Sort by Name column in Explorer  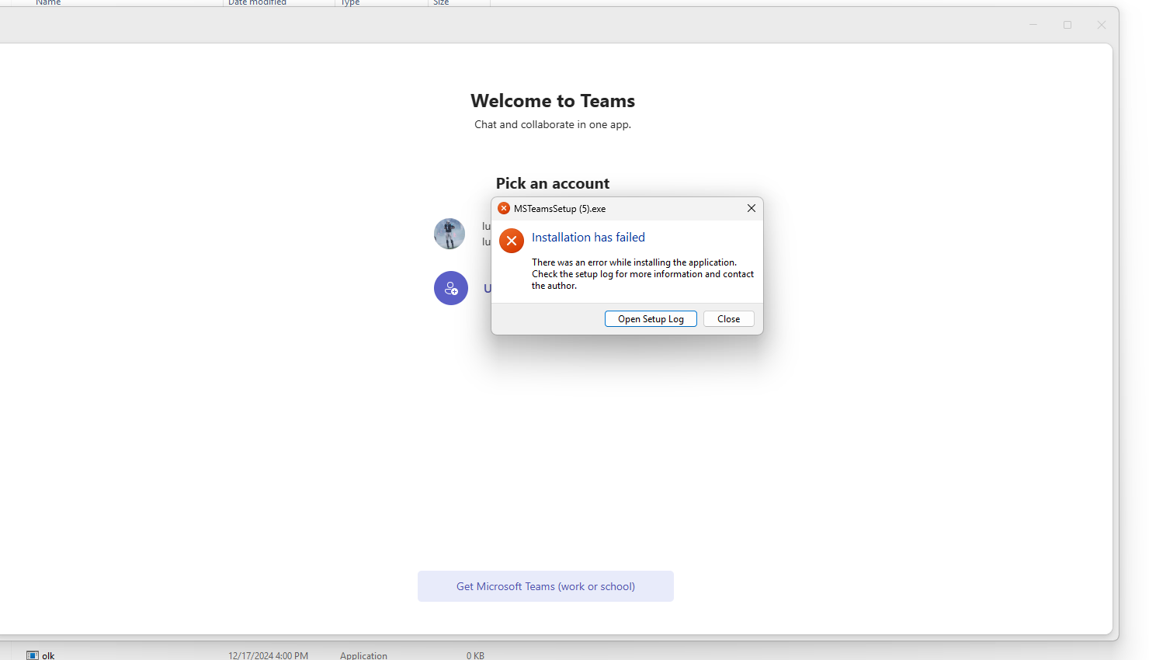[48, 3]
